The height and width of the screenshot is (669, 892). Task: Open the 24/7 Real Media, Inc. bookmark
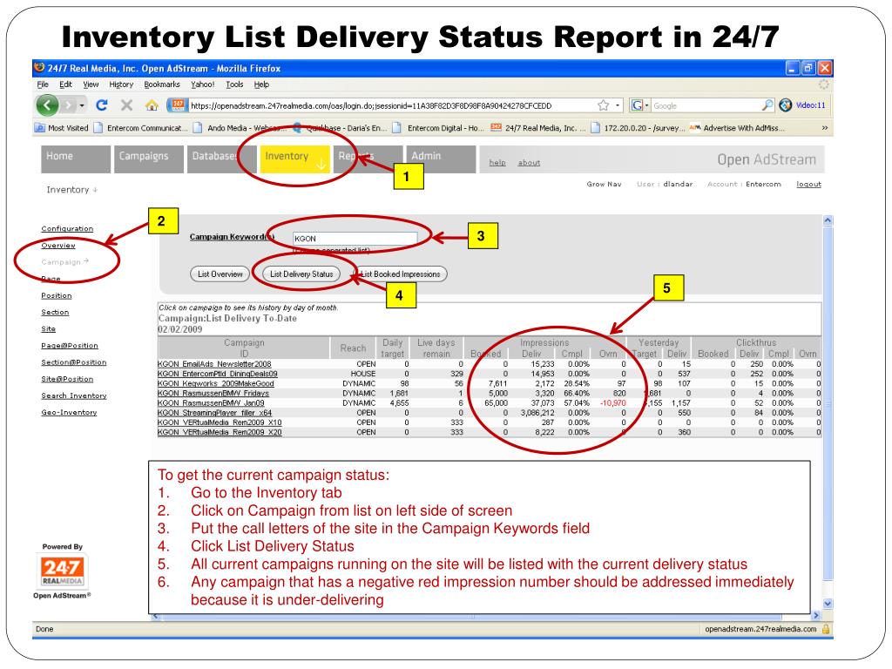point(538,128)
